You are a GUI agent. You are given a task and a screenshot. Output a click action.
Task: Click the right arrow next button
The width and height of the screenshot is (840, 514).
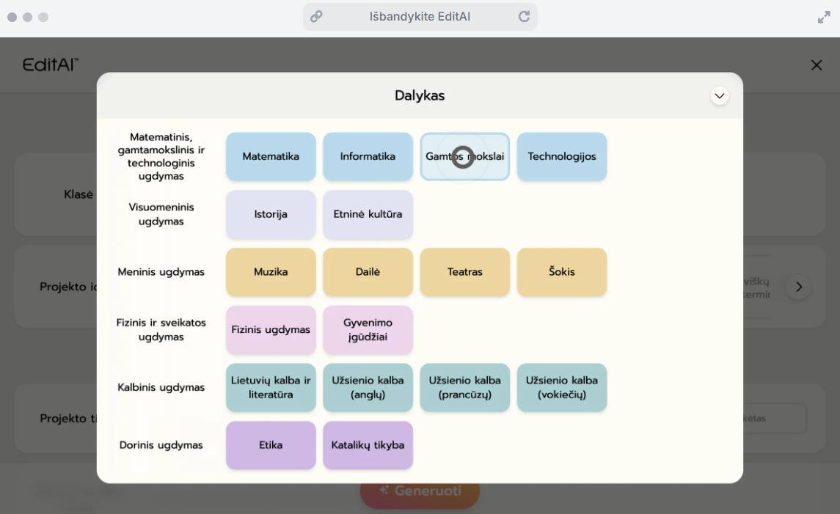coord(798,287)
